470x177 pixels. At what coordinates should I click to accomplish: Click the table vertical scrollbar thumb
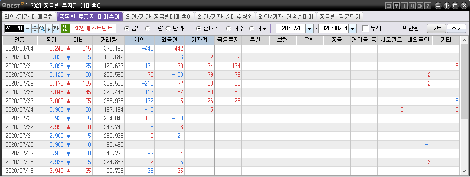[x=464, y=81]
